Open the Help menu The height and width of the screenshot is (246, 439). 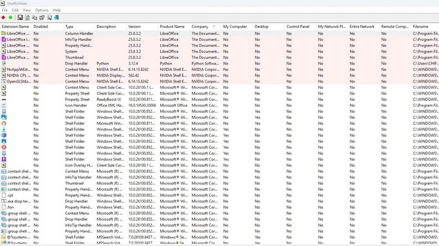(57, 10)
